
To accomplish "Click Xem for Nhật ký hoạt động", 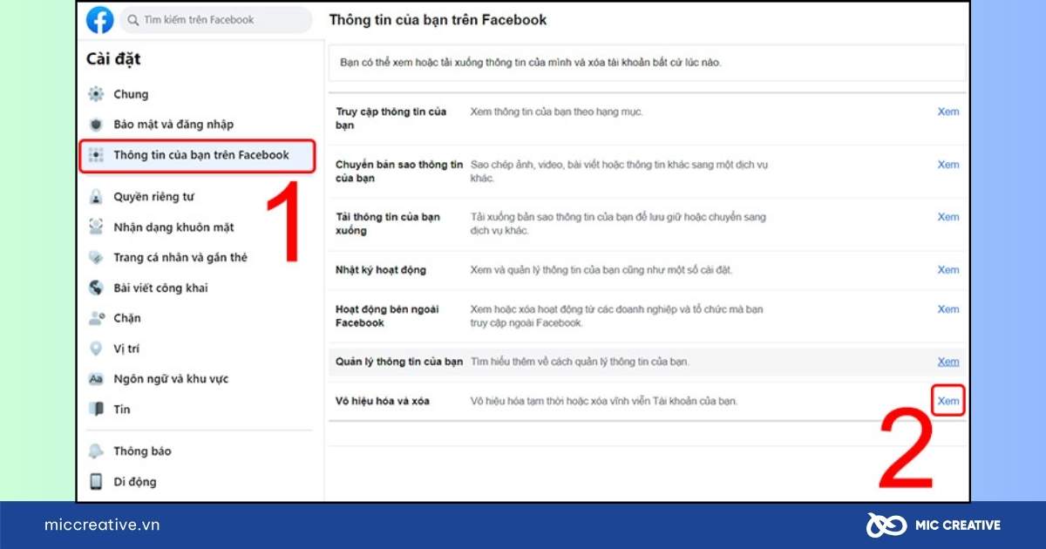I will point(948,270).
